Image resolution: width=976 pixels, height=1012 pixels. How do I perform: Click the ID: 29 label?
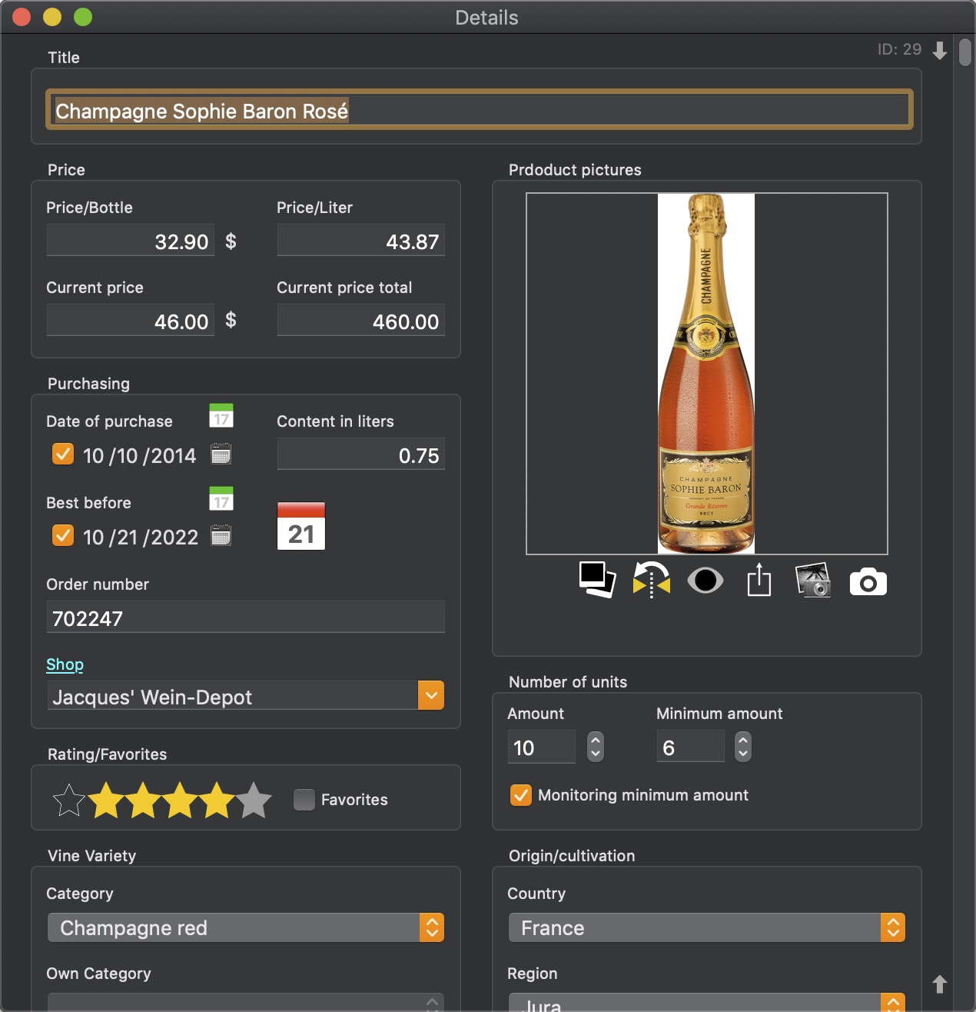click(x=900, y=49)
